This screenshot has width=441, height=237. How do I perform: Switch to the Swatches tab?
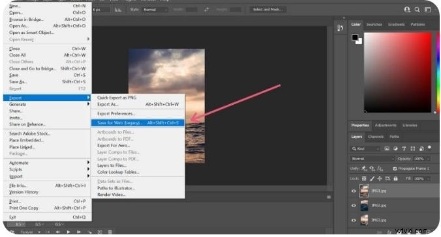click(374, 25)
